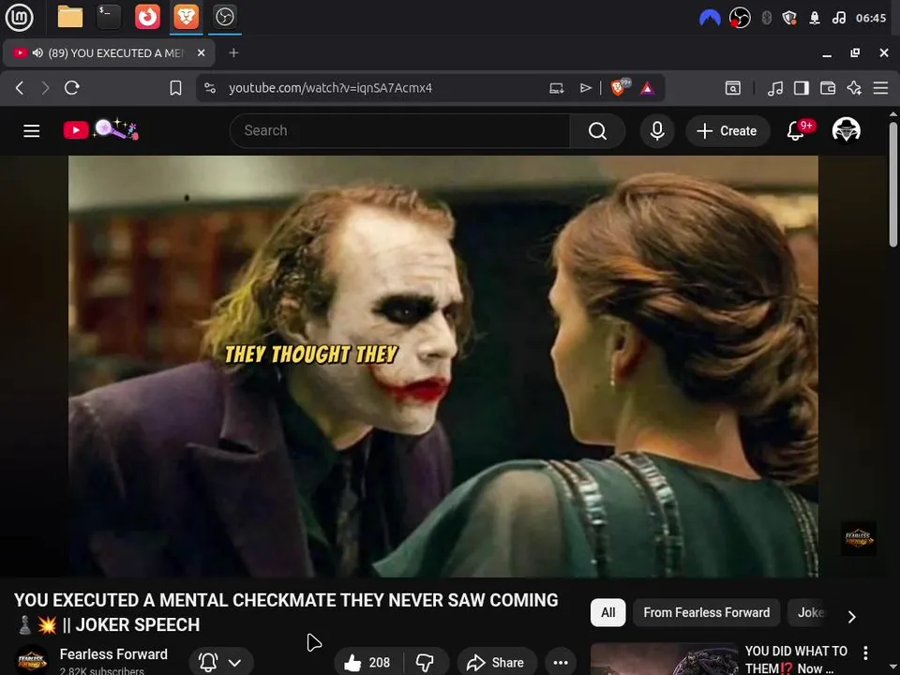900x675 pixels.
Task: Open the music note sound tray icon
Action: pos(838,18)
